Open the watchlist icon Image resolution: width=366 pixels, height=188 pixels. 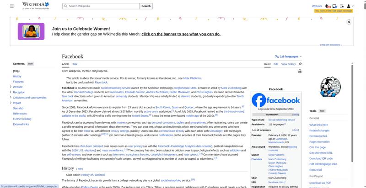[342, 6]
